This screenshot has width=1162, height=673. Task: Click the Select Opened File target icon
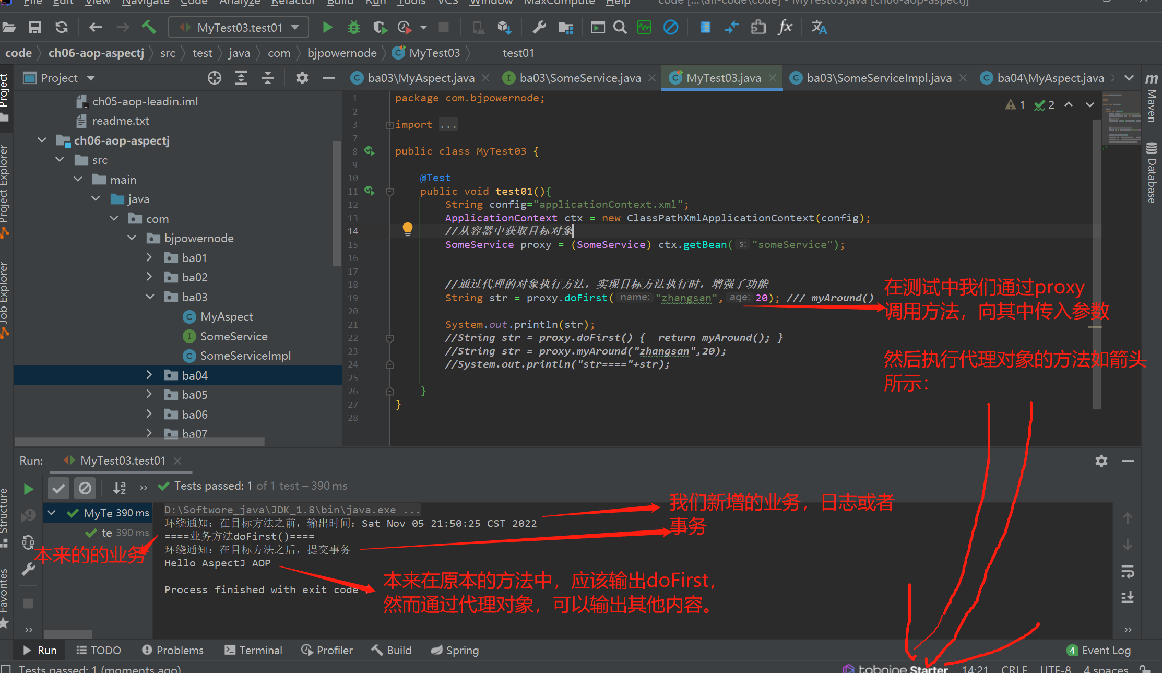pos(214,78)
